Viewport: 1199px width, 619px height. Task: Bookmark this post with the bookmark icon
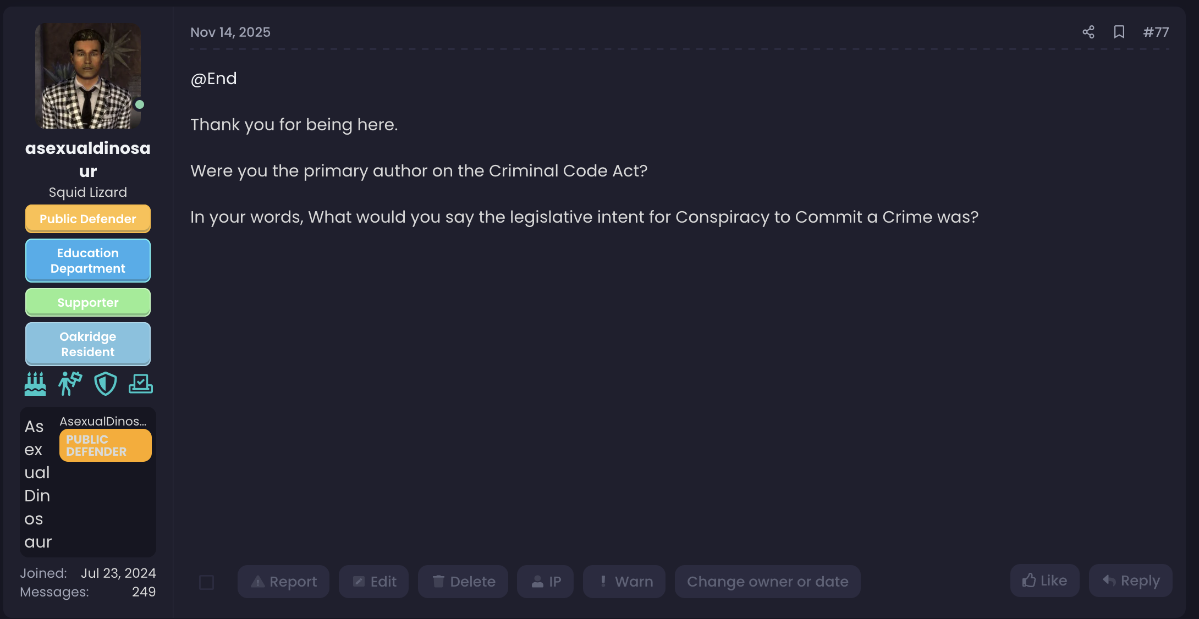point(1119,32)
